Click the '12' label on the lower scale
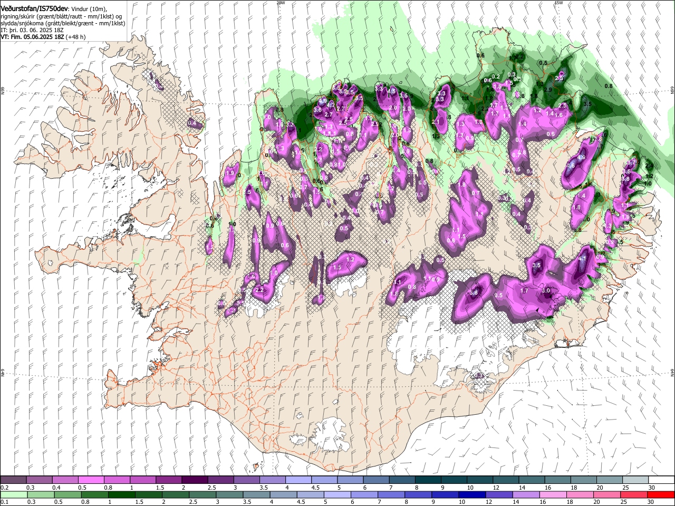Screen dimensions: 675x506 point(489,502)
